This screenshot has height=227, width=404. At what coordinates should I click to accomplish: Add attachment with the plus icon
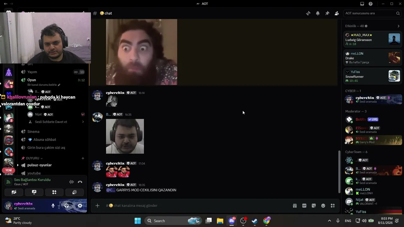[x=98, y=206]
